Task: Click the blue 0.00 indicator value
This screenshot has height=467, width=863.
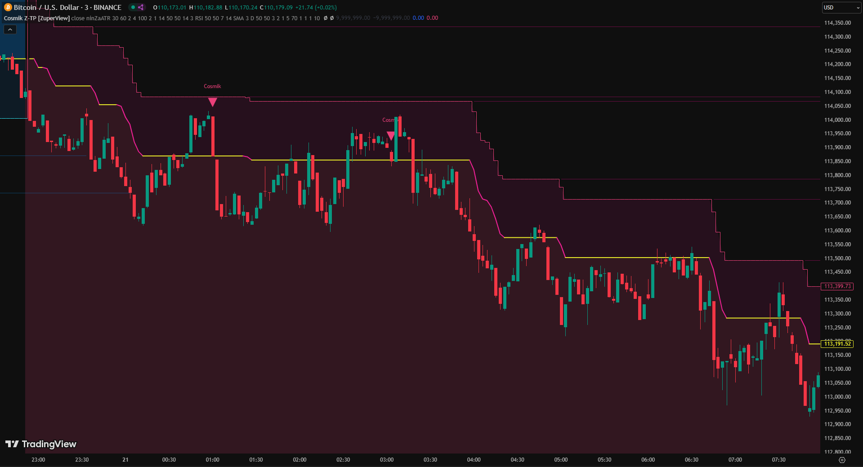Action: [418, 18]
